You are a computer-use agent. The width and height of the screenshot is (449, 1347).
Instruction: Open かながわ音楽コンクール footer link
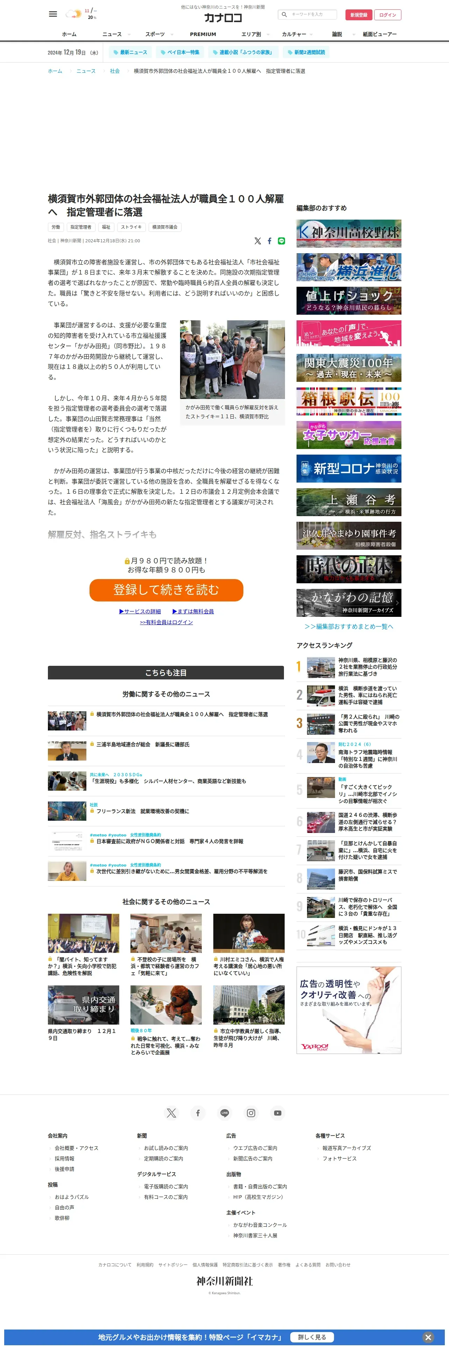click(260, 1225)
